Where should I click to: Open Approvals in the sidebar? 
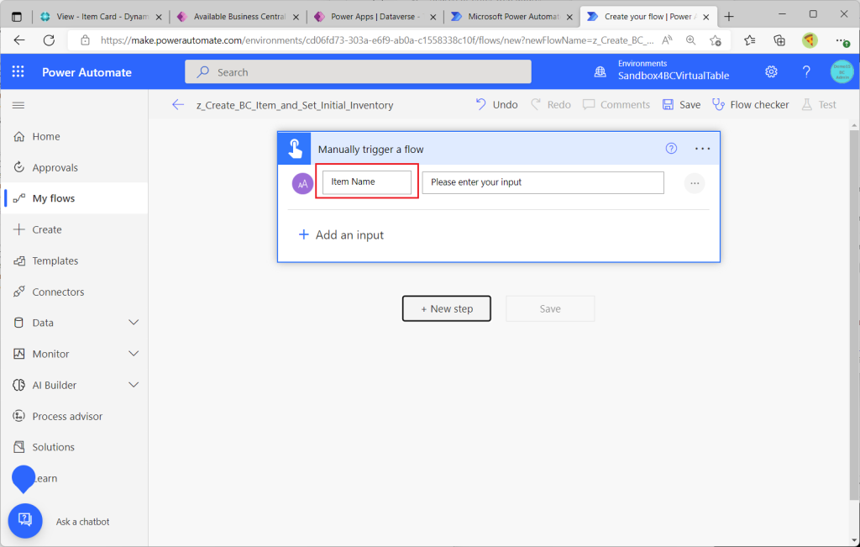pos(55,167)
